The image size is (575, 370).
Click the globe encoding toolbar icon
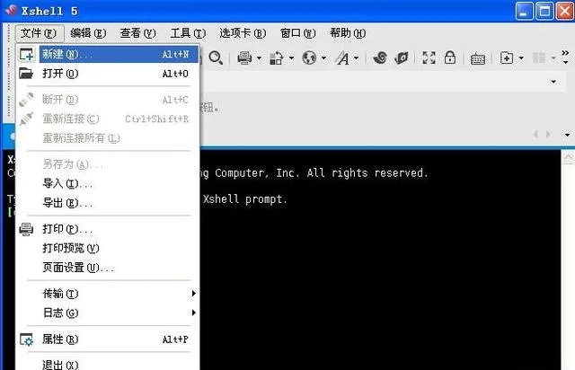(x=309, y=57)
